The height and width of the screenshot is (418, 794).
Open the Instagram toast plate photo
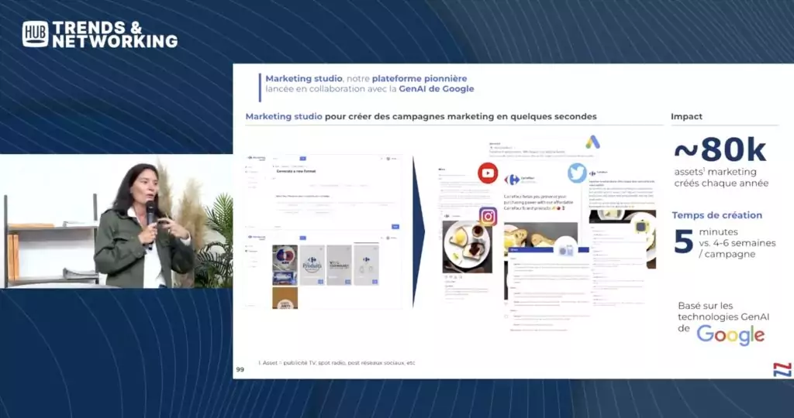click(x=467, y=247)
